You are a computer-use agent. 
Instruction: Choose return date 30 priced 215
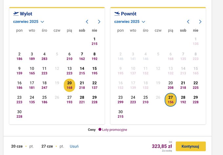point(120,114)
